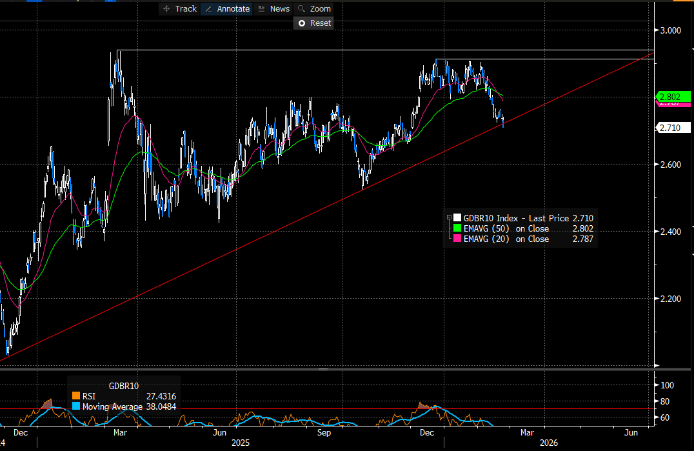Click the green 2.802 EMA axis tag
694x451 pixels.
point(673,96)
